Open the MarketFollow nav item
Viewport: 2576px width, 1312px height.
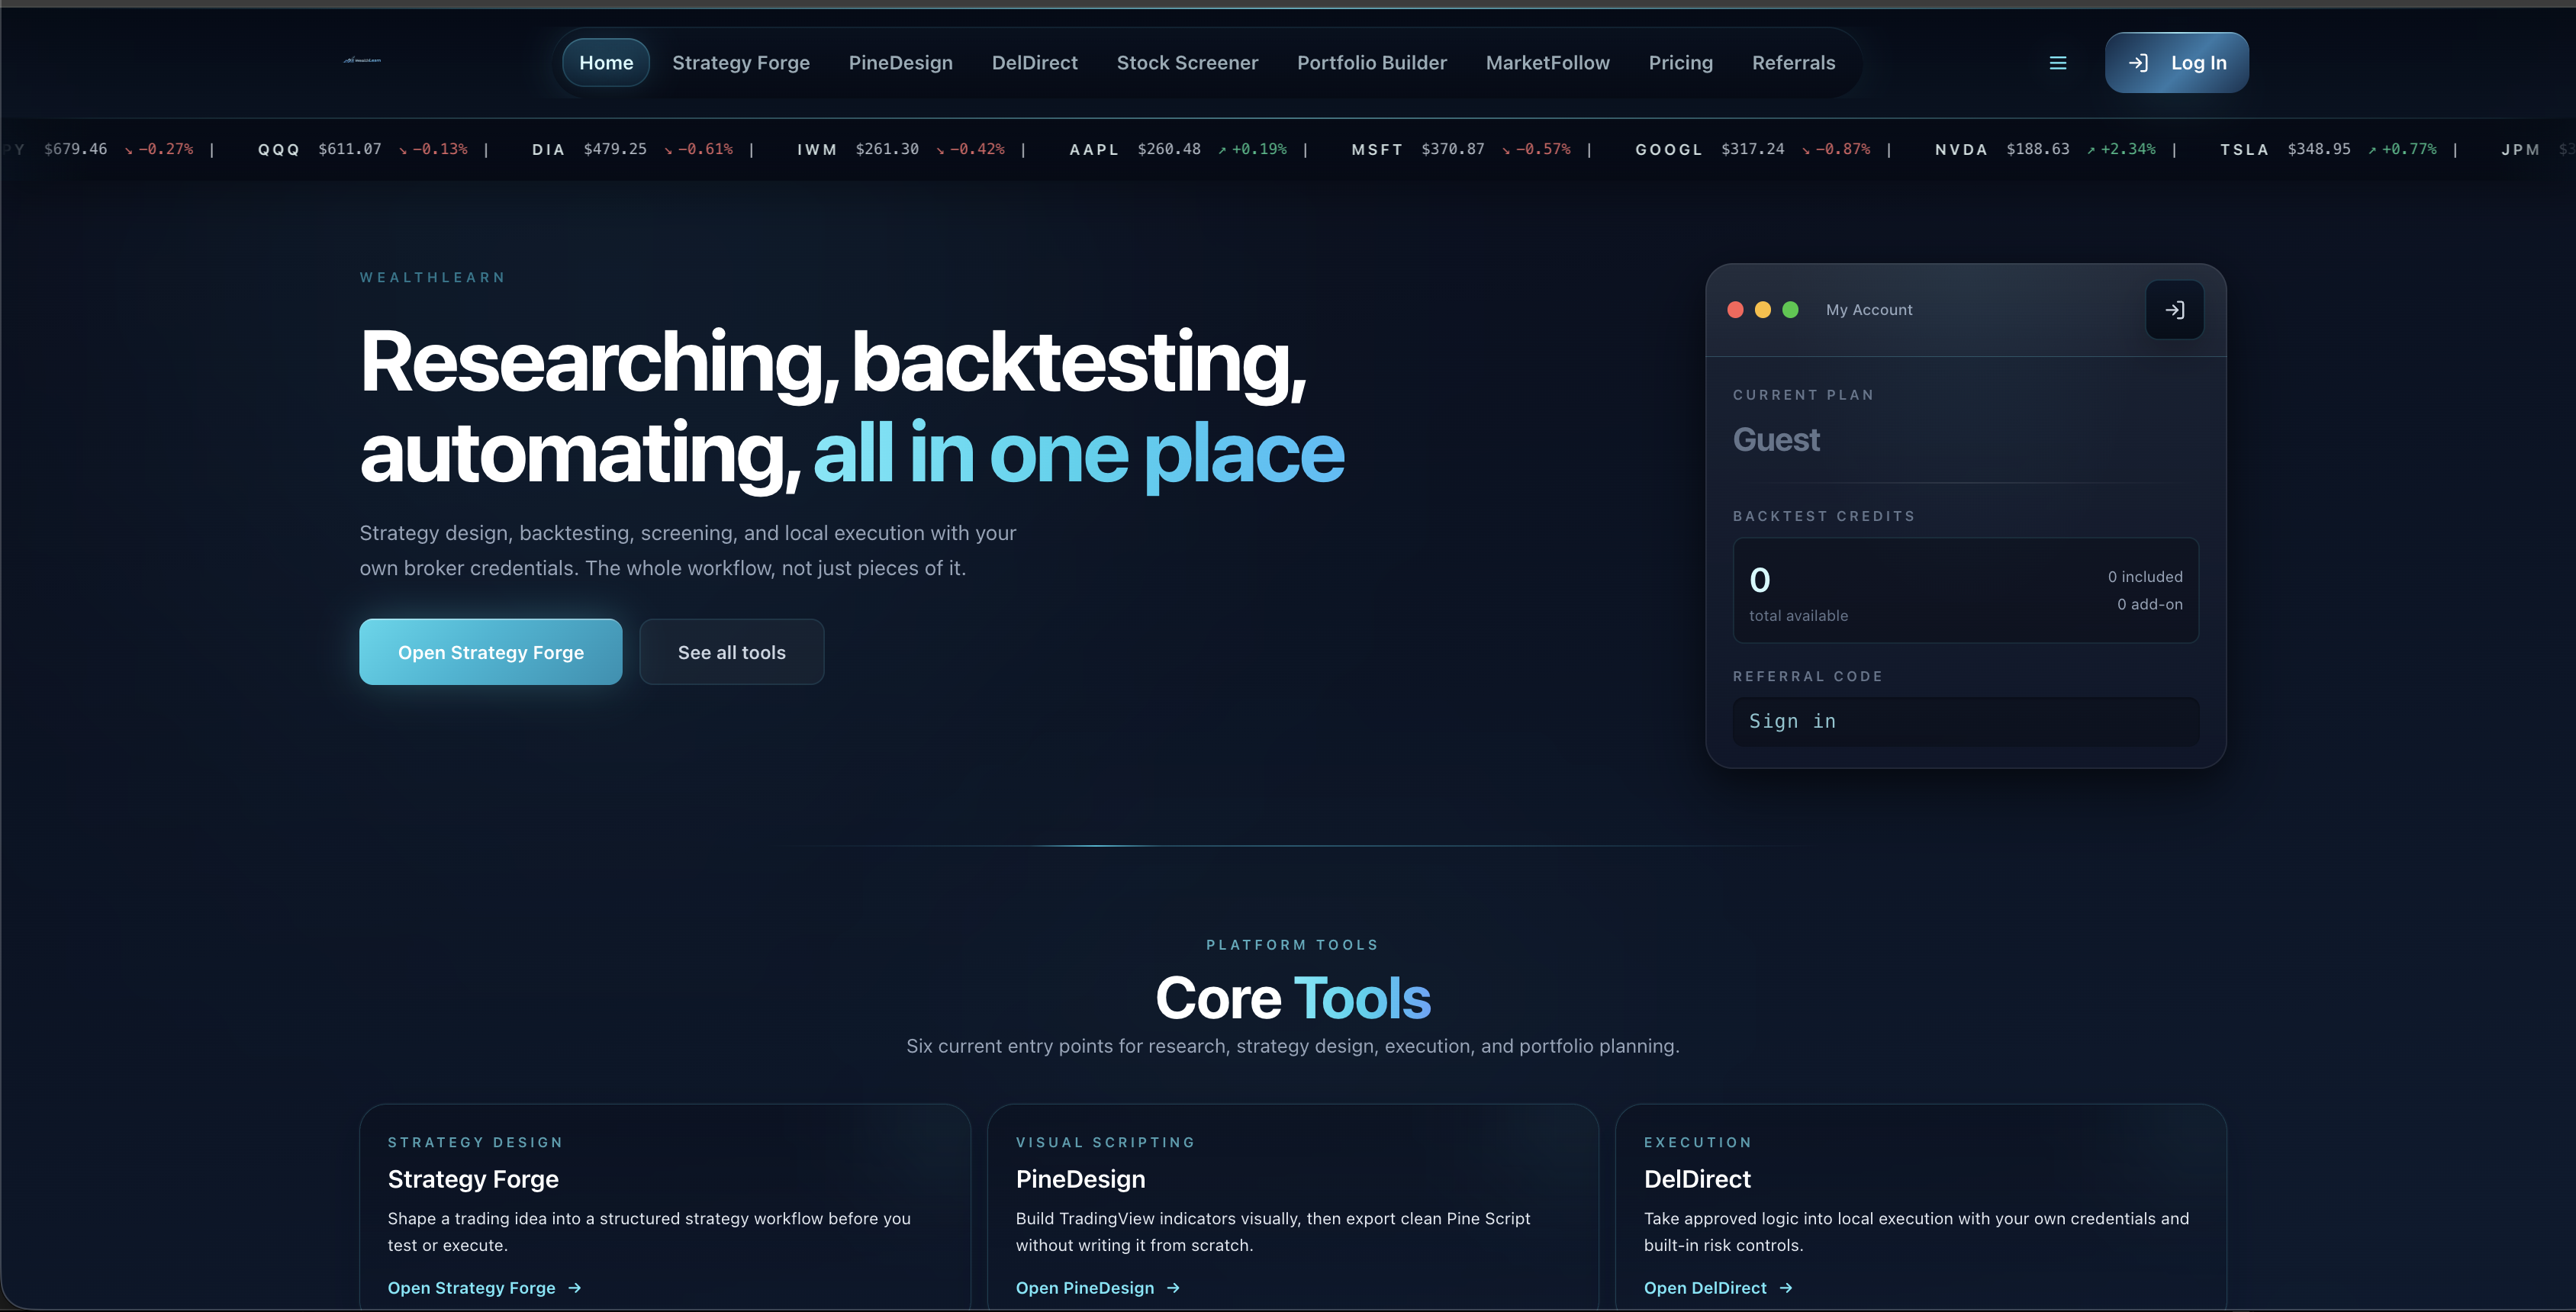click(1547, 63)
